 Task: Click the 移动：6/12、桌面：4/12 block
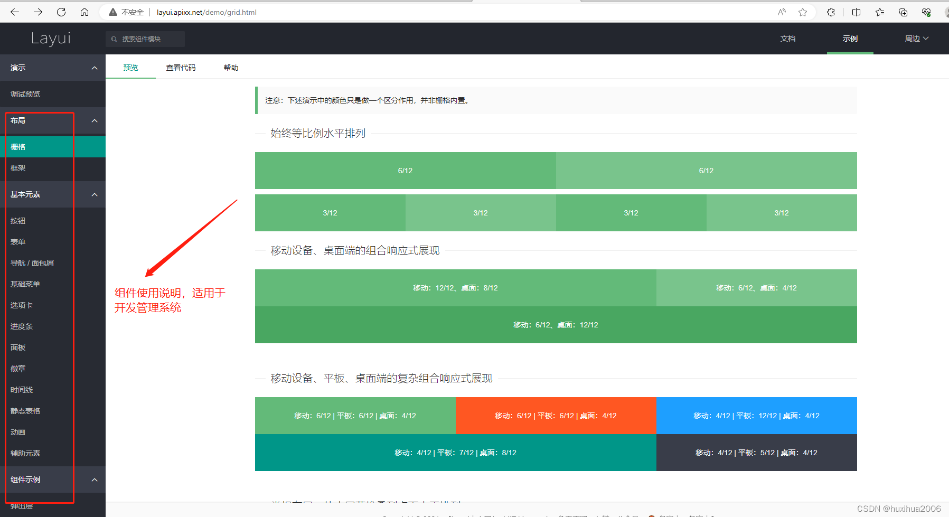click(756, 288)
